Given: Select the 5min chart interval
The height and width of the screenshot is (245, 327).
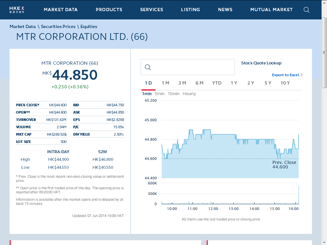Looking at the screenshot, I should pyautogui.click(x=159, y=94).
